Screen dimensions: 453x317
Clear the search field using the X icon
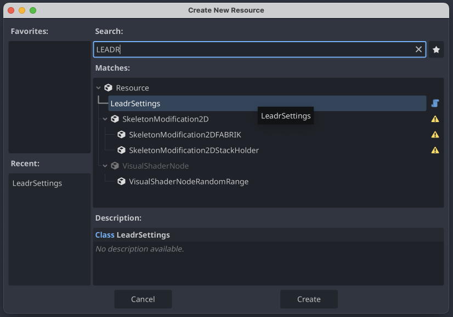(418, 49)
